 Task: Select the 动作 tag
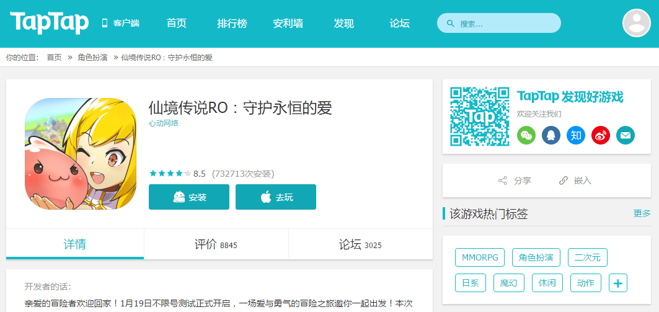click(586, 283)
